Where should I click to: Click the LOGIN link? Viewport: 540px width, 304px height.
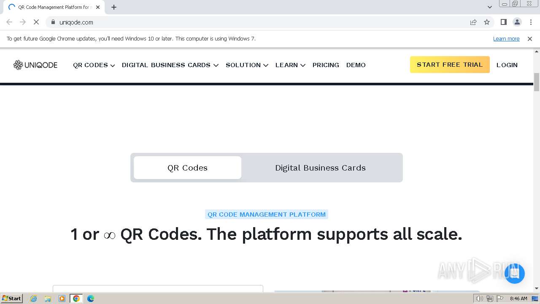[x=507, y=65]
